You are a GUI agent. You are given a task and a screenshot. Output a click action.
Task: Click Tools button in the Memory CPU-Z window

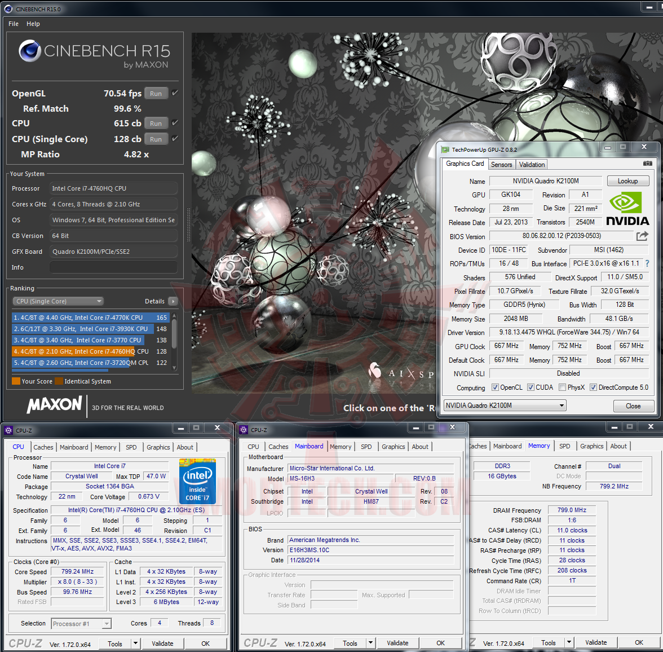(x=549, y=642)
